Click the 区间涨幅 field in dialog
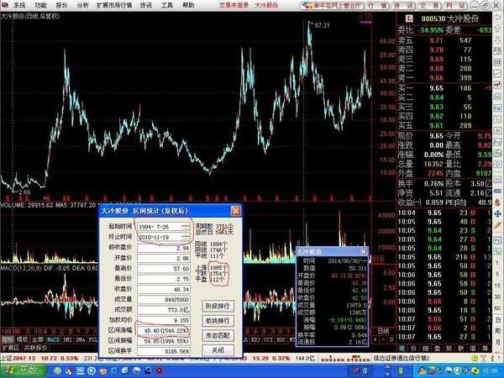This screenshot has height=378, width=504. click(x=164, y=330)
